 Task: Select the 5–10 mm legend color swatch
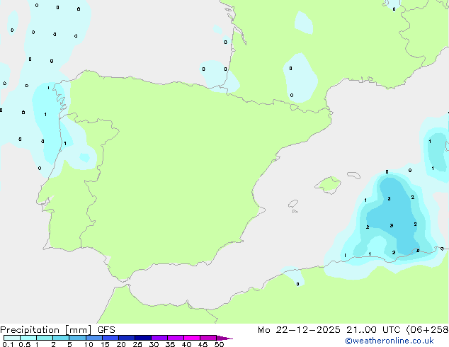77,338
